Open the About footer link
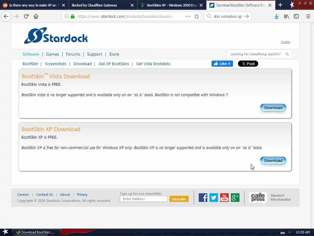Image resolution: width=314 pixels, height=236 pixels. (65, 195)
